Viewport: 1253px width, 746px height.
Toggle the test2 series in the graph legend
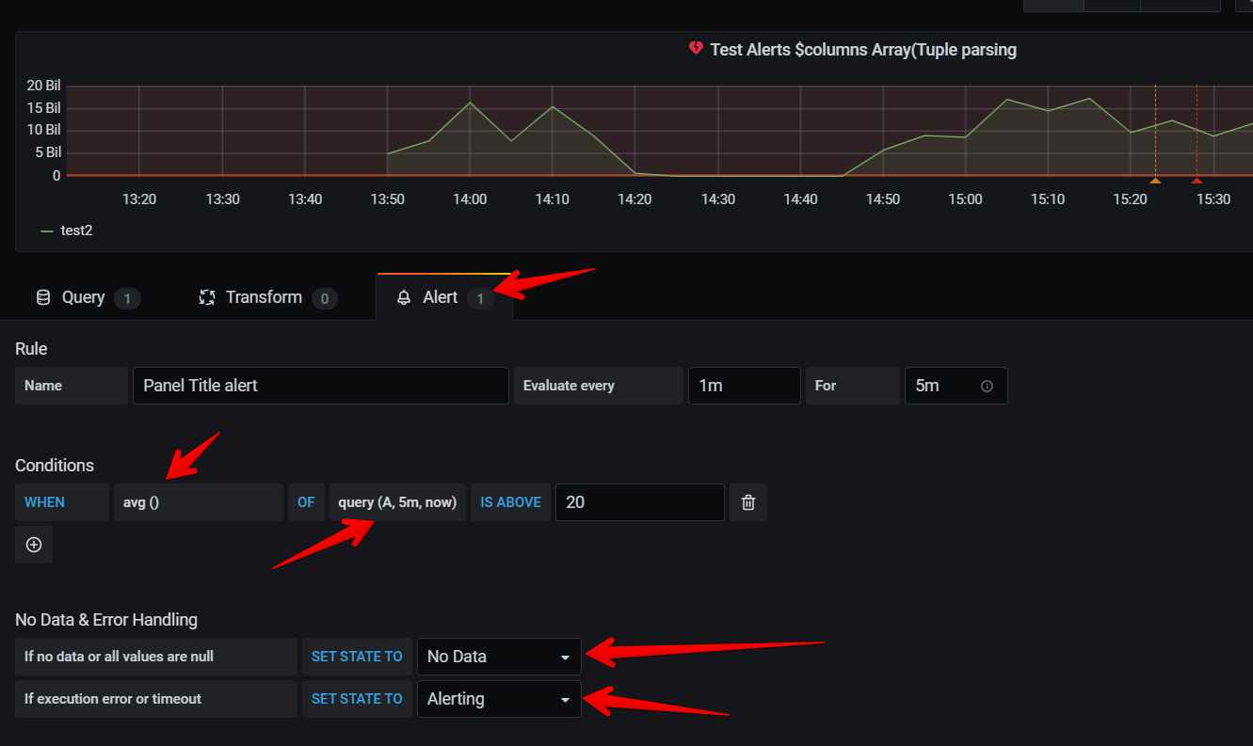pos(78,230)
